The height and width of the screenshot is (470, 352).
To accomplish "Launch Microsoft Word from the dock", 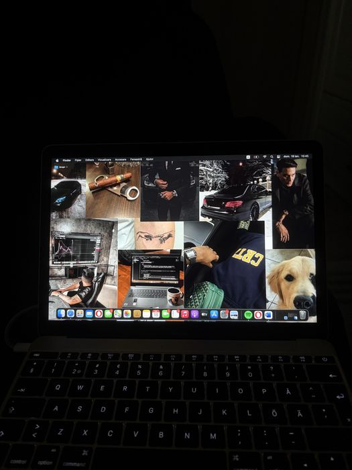I will pyautogui.click(x=268, y=315).
